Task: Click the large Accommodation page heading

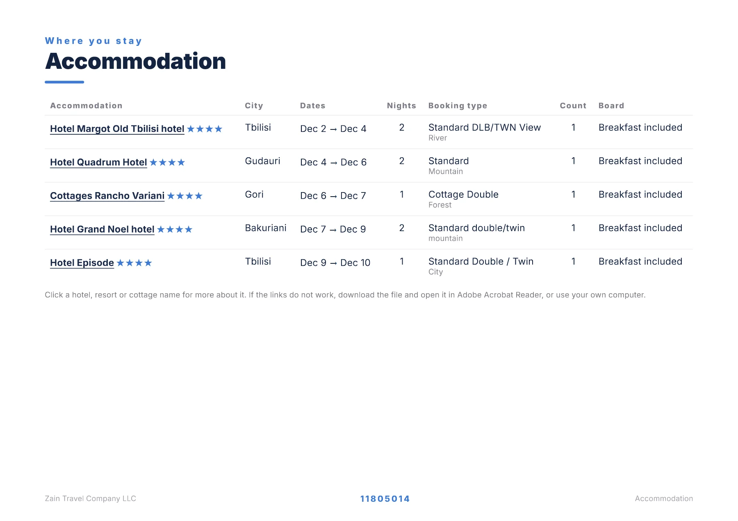Action: click(x=136, y=61)
